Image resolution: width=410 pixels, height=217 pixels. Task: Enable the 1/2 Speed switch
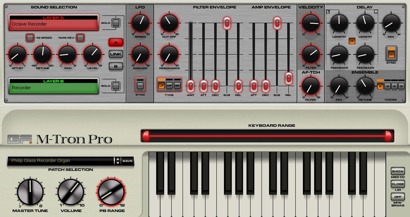(30, 38)
